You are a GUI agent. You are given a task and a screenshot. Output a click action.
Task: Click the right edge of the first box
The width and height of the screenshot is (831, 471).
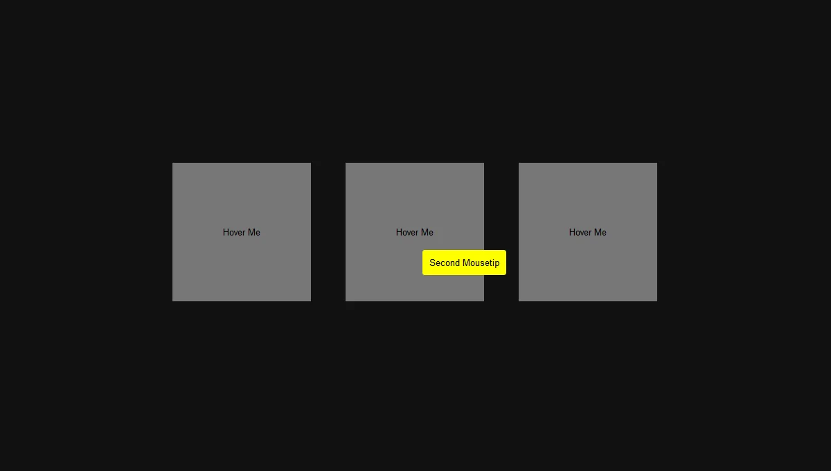(309, 232)
